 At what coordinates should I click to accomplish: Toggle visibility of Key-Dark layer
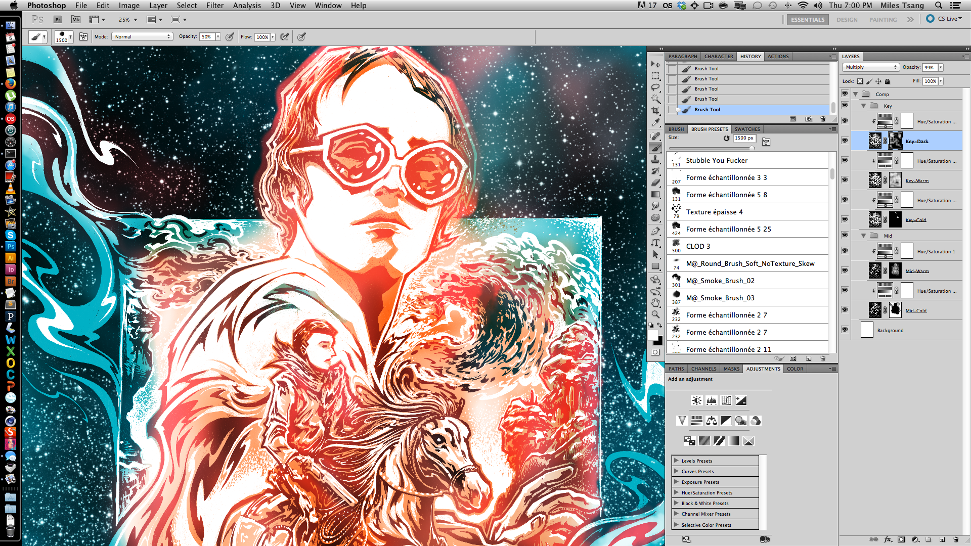[x=845, y=141]
